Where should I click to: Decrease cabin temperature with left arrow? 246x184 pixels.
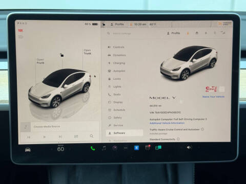51,149
